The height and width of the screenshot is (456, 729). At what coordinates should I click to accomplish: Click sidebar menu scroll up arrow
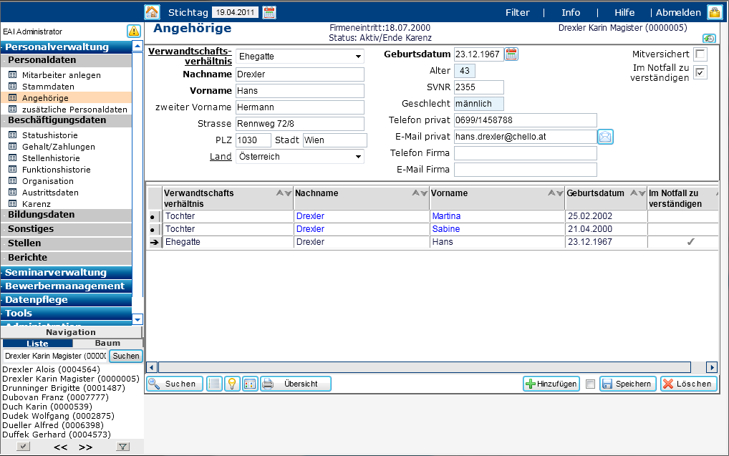(137, 46)
